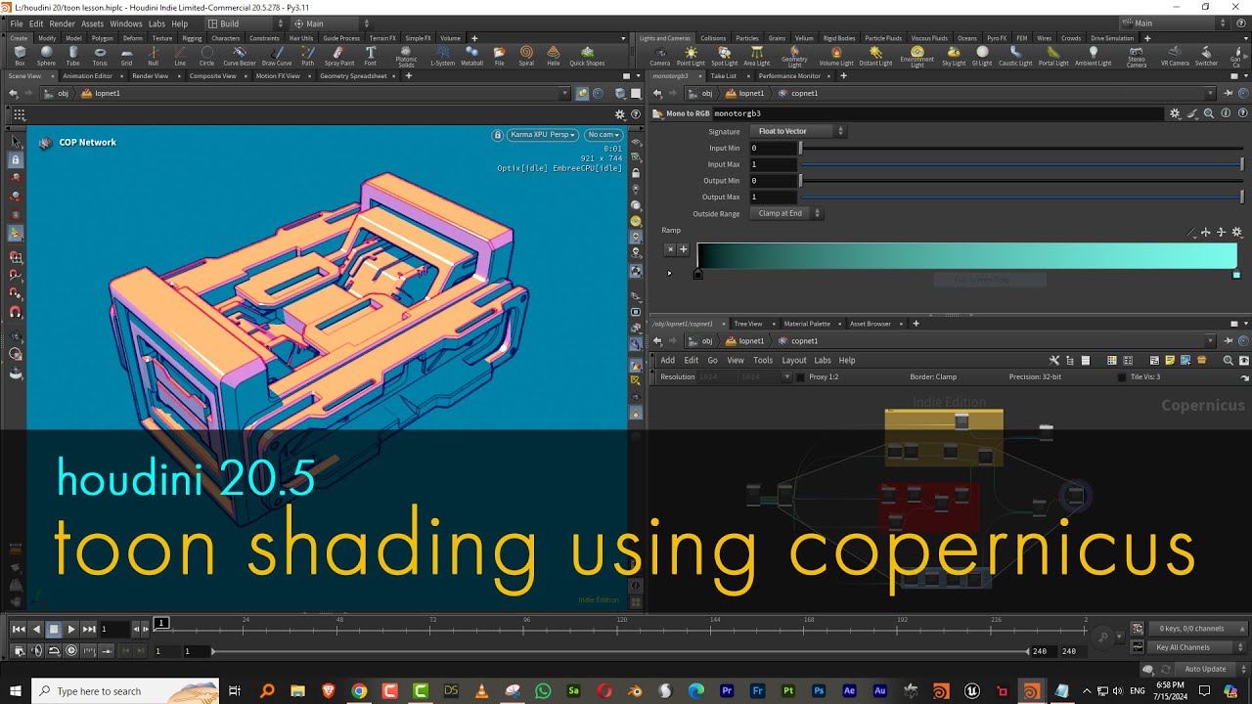Open the No cam camera dropdown
The height and width of the screenshot is (704, 1252).
tap(602, 134)
